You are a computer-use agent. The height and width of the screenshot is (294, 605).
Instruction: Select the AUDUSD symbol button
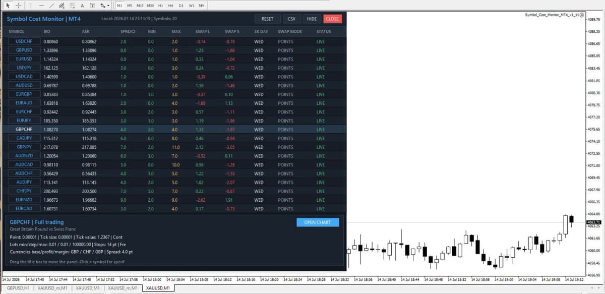24,85
